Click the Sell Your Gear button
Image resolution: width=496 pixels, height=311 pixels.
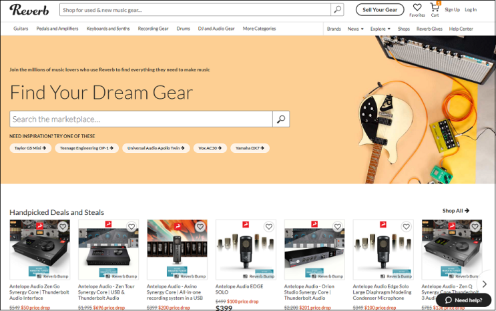(380, 10)
